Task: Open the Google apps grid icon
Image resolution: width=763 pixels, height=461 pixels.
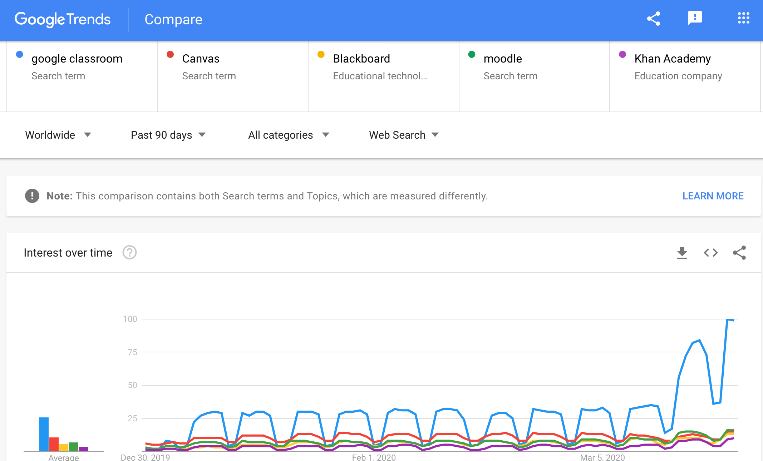Action: coord(743,18)
